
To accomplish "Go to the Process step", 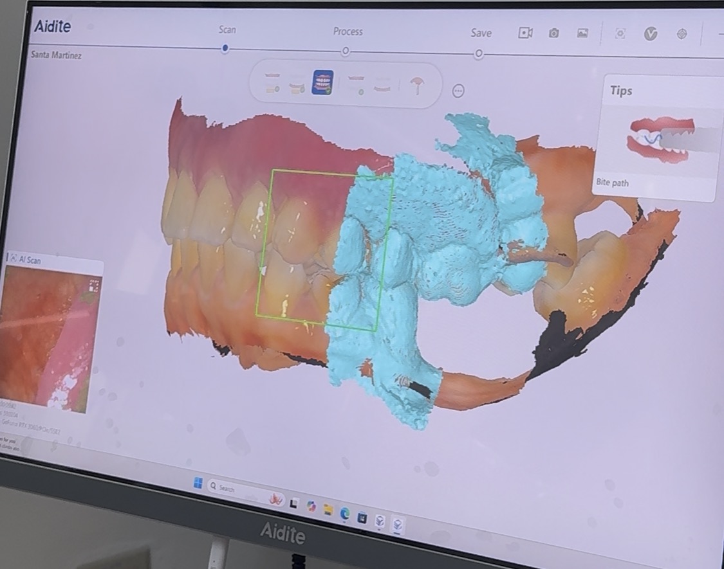I will click(347, 50).
